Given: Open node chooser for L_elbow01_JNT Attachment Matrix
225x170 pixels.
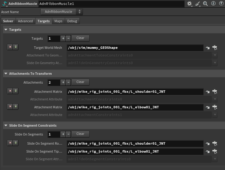Looking at the screenshot, I should coord(215,107).
